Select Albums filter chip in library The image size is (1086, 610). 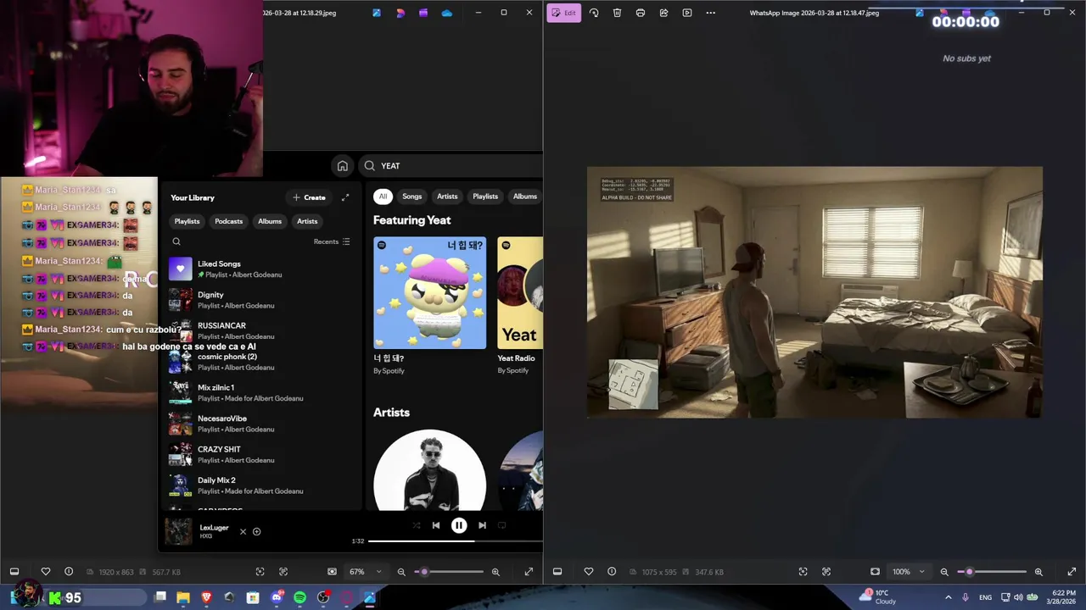click(270, 221)
